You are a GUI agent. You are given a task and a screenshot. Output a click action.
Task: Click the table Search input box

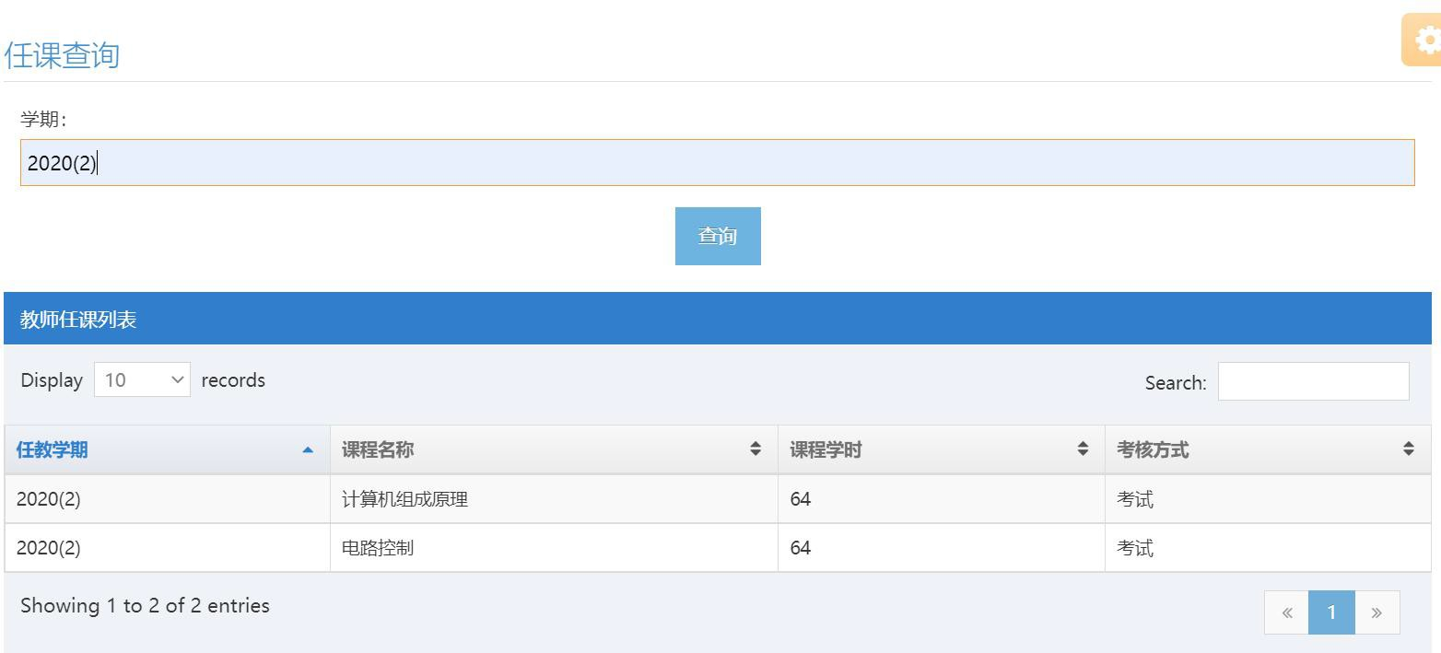coord(1313,381)
